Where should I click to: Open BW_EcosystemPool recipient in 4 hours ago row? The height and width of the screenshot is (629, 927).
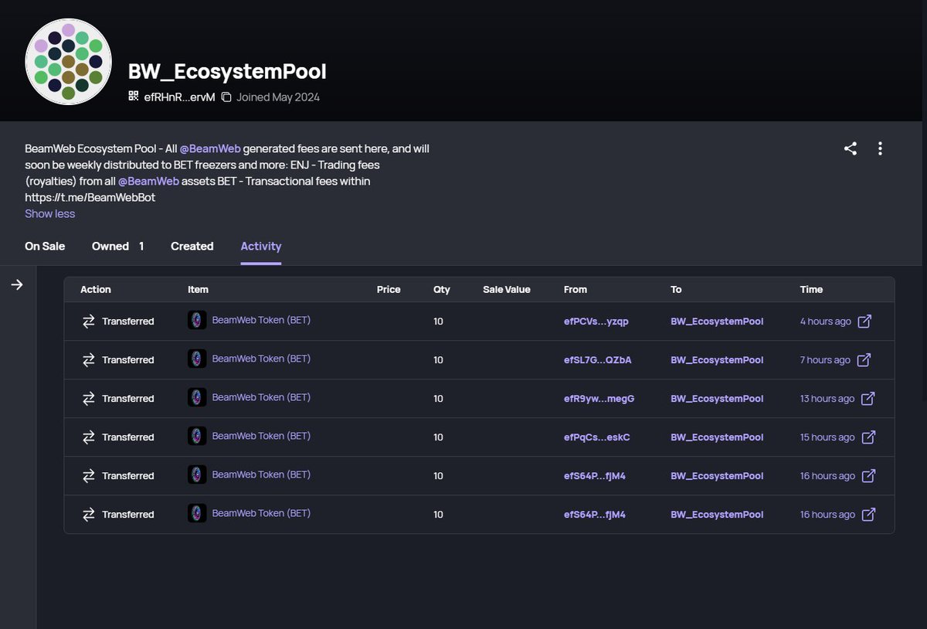717,321
